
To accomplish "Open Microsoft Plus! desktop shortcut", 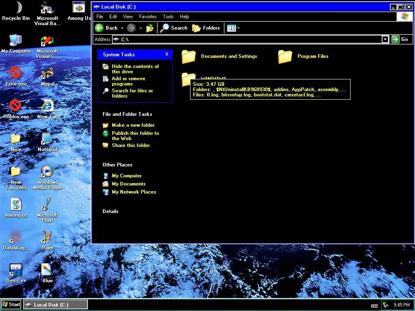I will [x=47, y=210].
